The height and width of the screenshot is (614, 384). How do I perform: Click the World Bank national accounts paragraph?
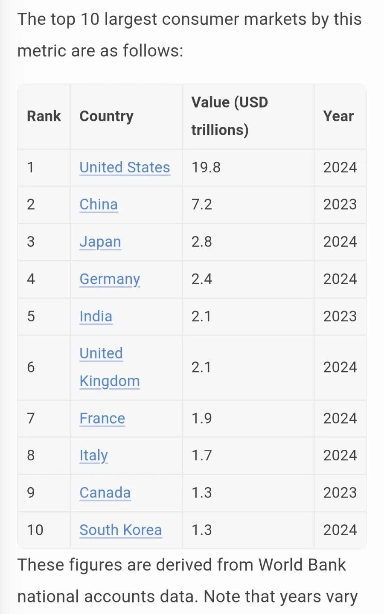(188, 581)
